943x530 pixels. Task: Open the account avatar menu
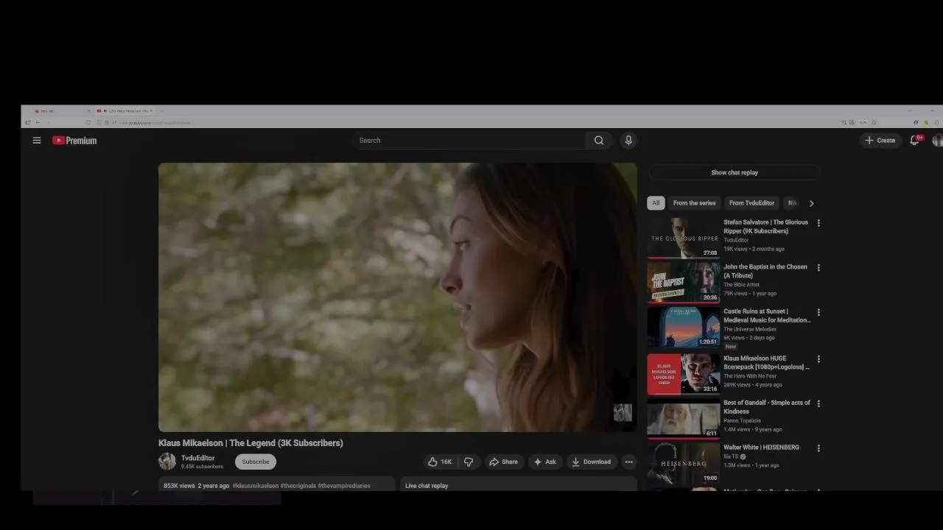[x=937, y=141]
